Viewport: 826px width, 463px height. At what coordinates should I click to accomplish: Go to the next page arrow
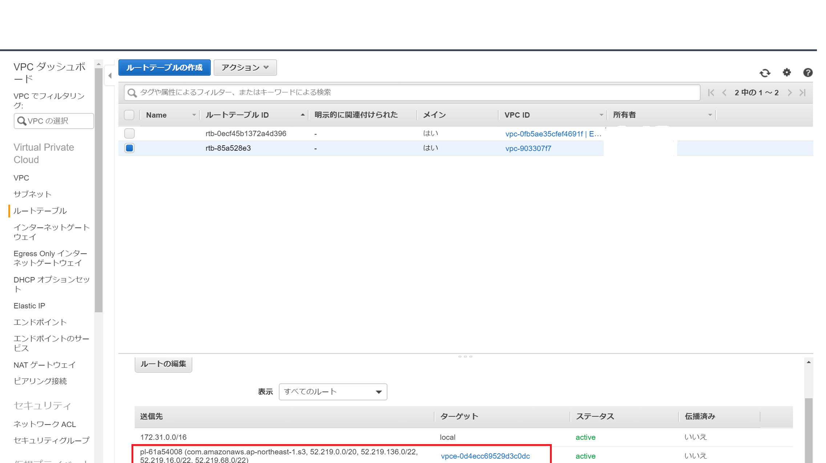(x=790, y=93)
